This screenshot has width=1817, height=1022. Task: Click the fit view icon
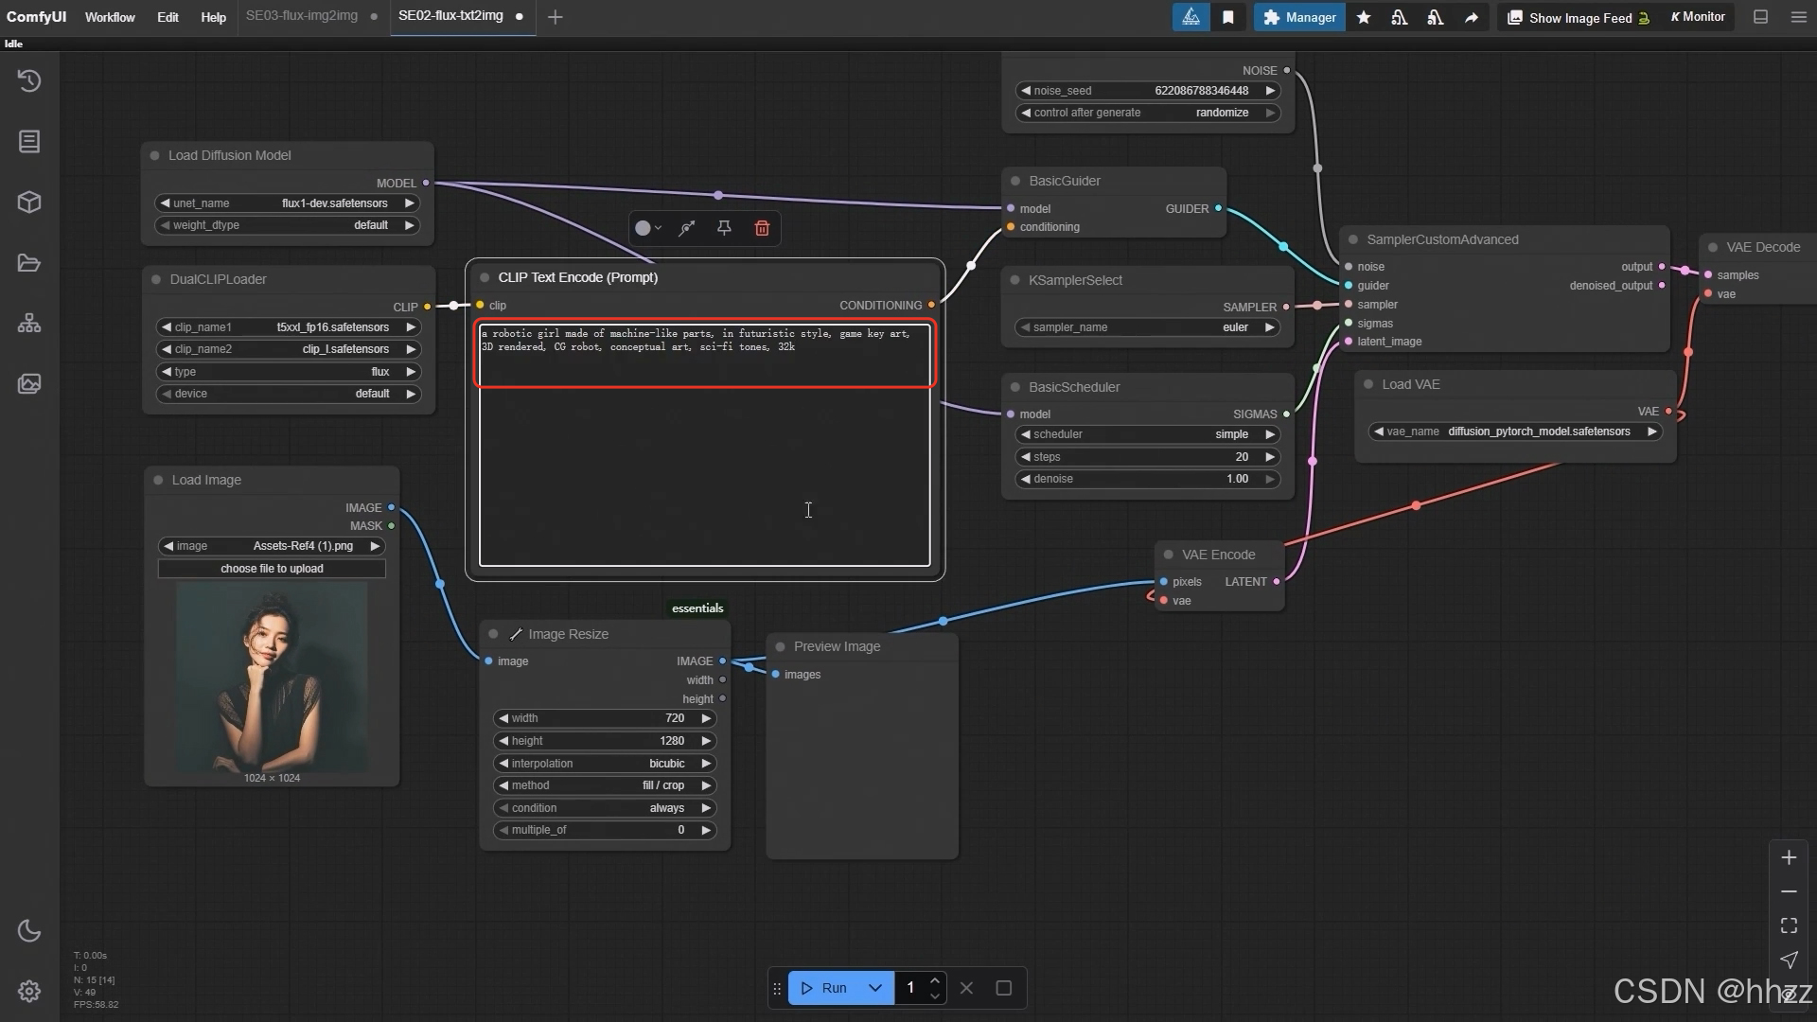tap(1789, 925)
